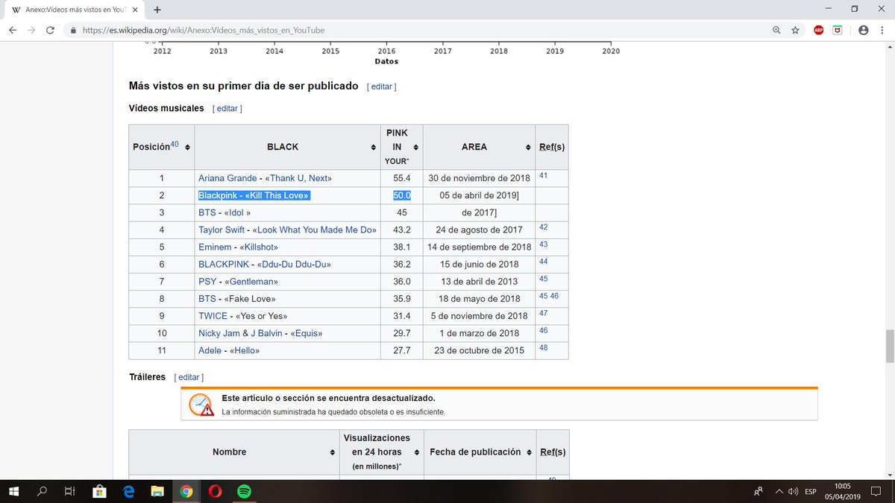Viewport: 895px width, 503px height.
Task: Sort trailers by Fecha de publicación
Action: (x=528, y=452)
